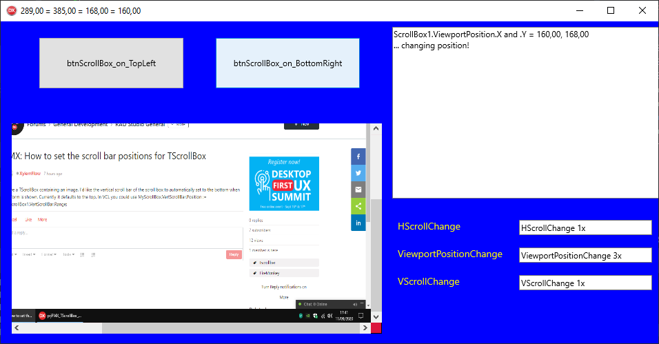Click the DX app icon in title bar
The width and height of the screenshot is (659, 344).
coord(11,10)
